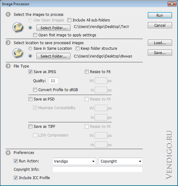
Task: Select the Save in Same Location radio button
Action: (x=30, y=49)
